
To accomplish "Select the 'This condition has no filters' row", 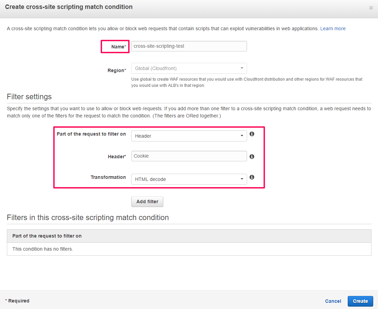I will pyautogui.click(x=43, y=249).
